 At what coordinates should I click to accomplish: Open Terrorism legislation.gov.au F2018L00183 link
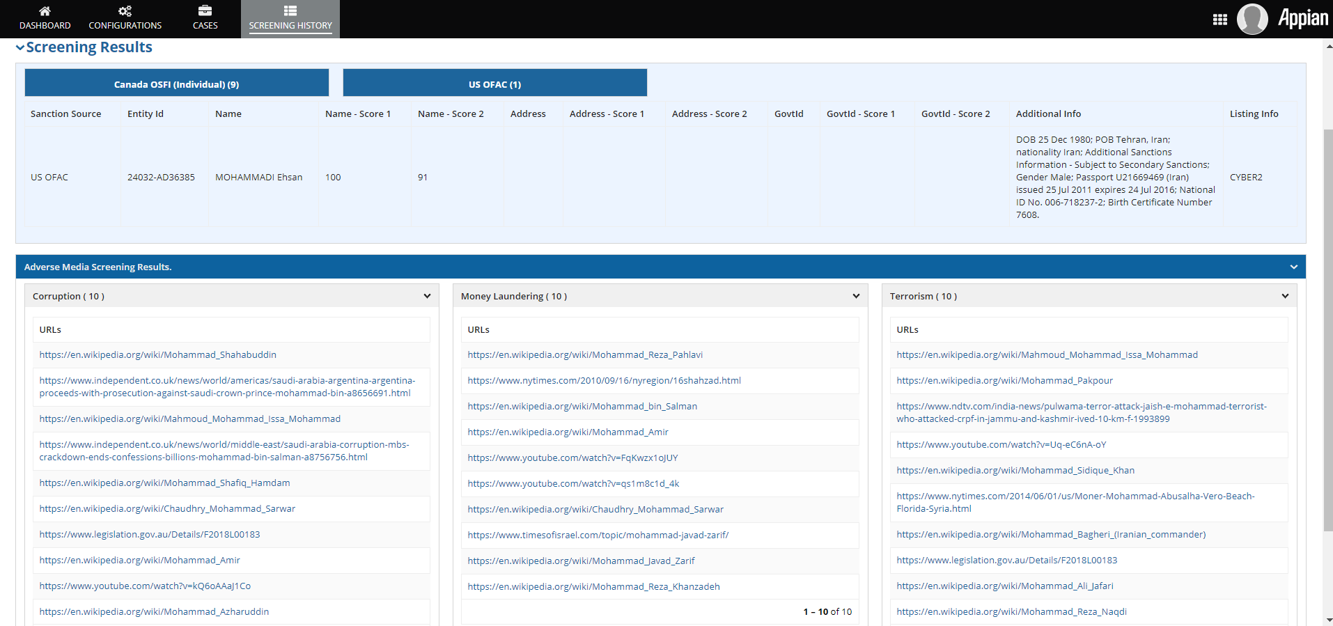tap(1006, 560)
